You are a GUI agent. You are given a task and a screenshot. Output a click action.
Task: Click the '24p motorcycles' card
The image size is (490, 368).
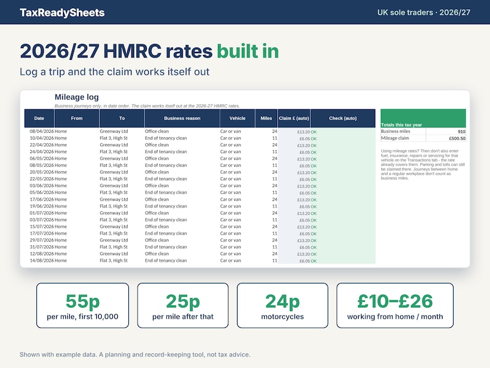pyautogui.click(x=283, y=306)
